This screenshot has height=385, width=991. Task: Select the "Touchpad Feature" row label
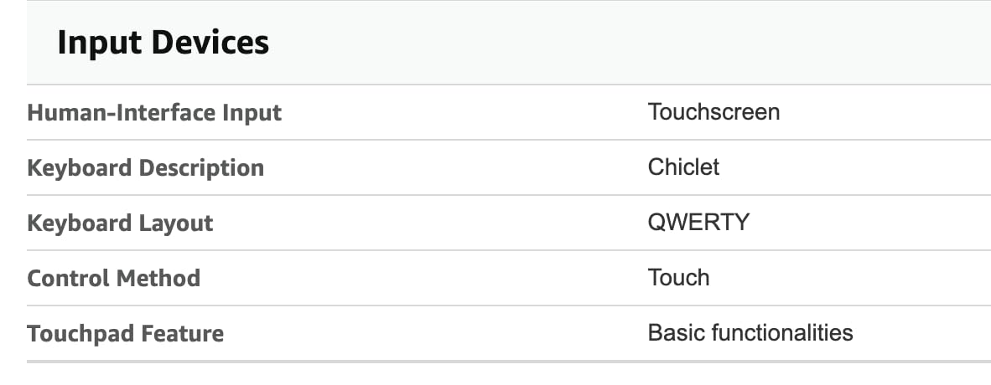(125, 334)
